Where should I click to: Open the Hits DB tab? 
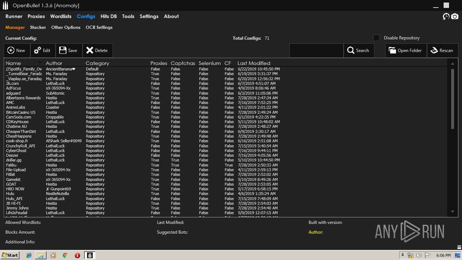pos(109,16)
